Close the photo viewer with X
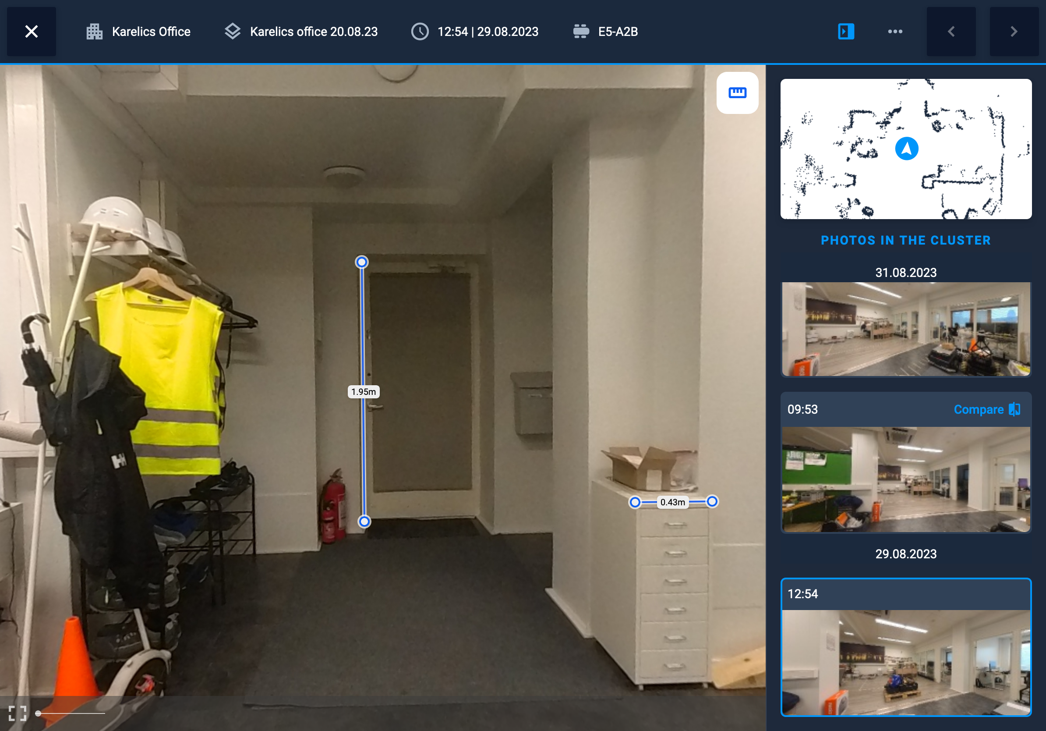This screenshot has height=731, width=1046. [32, 32]
